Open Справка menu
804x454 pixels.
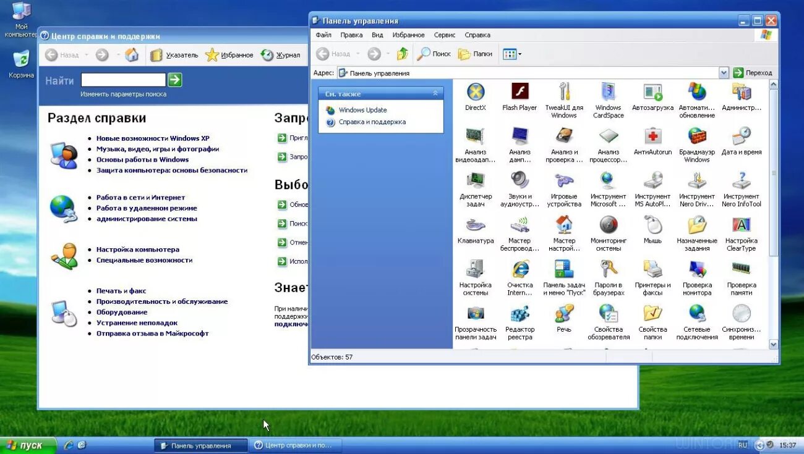(x=477, y=35)
